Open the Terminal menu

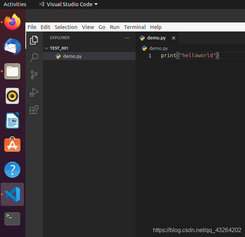(x=135, y=27)
